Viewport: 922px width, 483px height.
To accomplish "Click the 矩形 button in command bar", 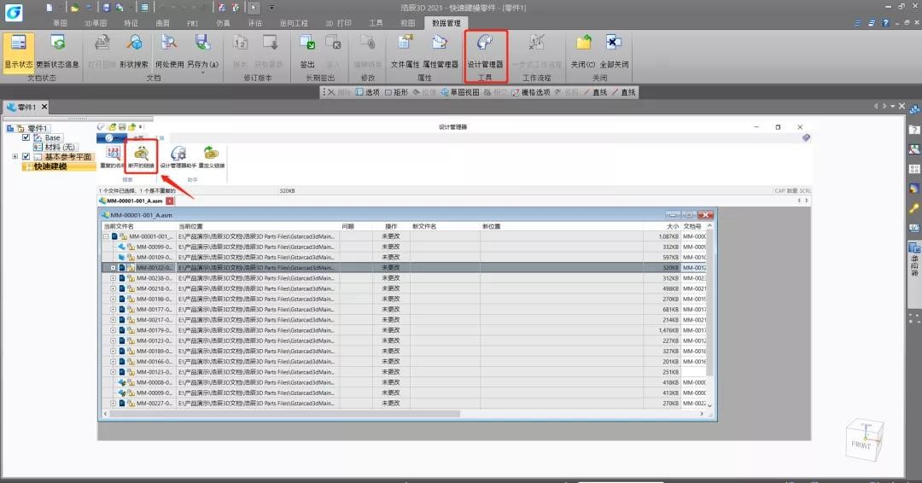I will click(x=396, y=92).
